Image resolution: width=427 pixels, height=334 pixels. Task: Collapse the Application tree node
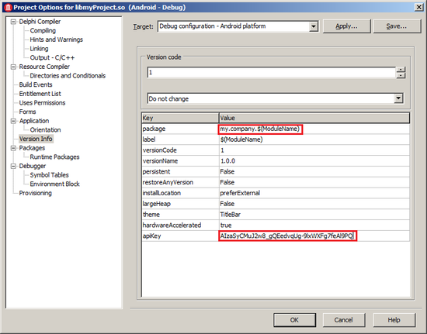(x=12, y=121)
